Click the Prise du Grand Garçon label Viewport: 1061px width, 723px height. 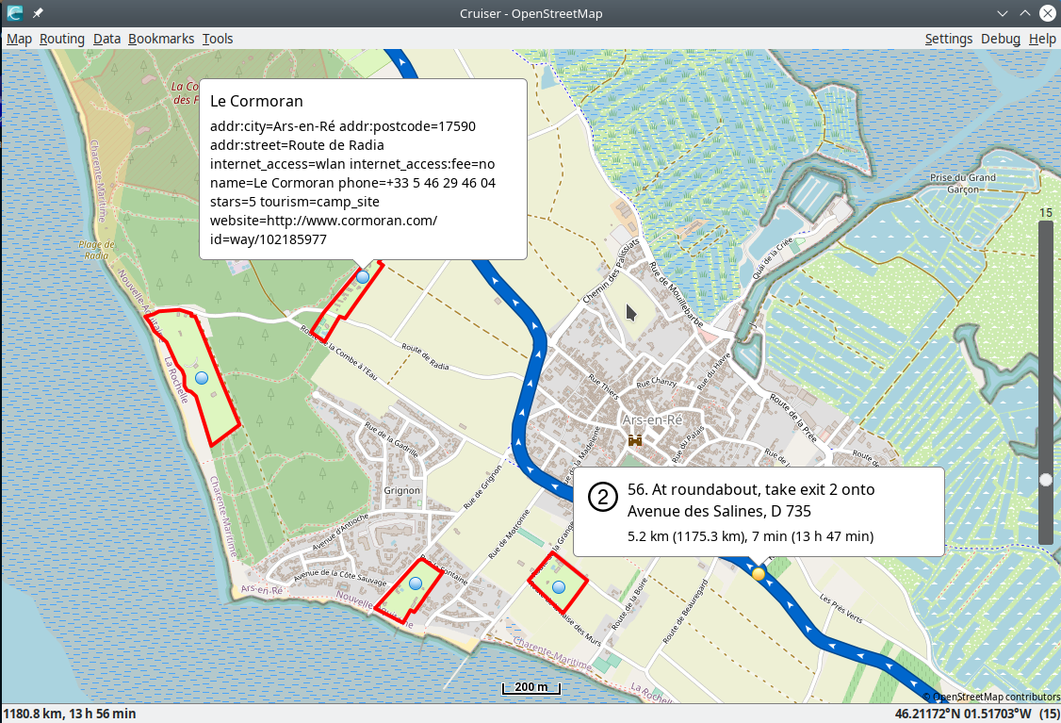(963, 184)
